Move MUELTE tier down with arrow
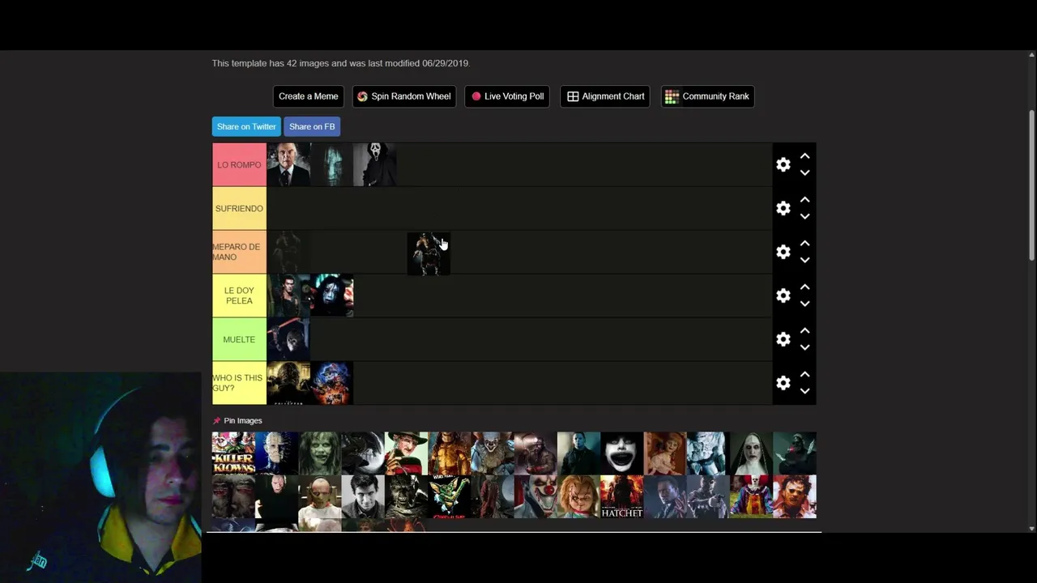 (804, 347)
